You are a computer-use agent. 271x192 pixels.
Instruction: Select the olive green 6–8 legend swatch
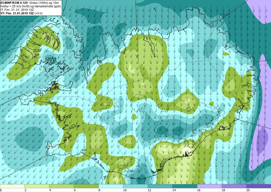[x=86, y=186]
